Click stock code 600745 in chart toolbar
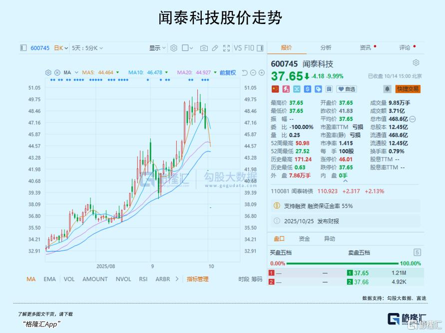The height and width of the screenshot is (333, 445). (40, 48)
